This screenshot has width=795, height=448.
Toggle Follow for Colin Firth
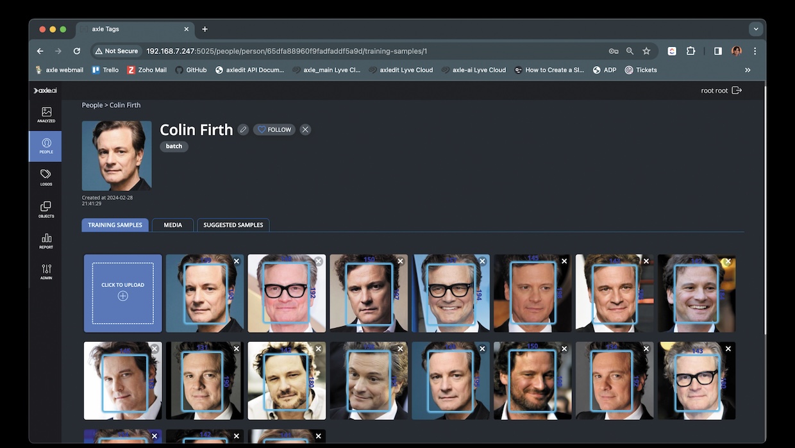coord(274,129)
